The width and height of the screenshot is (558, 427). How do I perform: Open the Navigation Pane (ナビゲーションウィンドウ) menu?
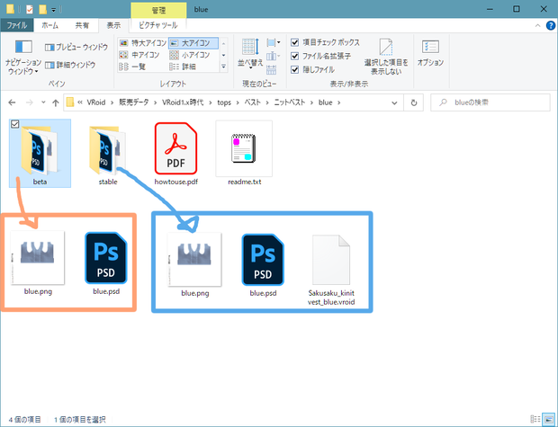click(x=23, y=58)
